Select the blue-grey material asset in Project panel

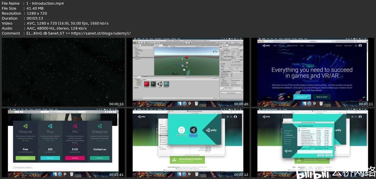tap(167, 84)
